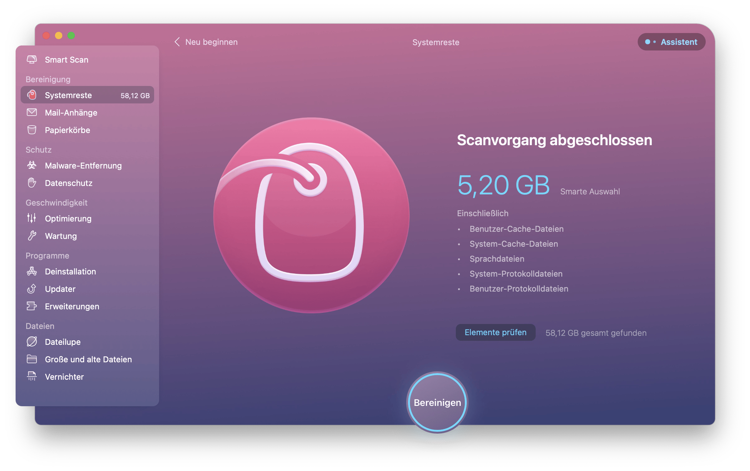Image resolution: width=750 pixels, height=471 pixels.
Task: Open the Papierkörbe module
Action: click(x=87, y=130)
